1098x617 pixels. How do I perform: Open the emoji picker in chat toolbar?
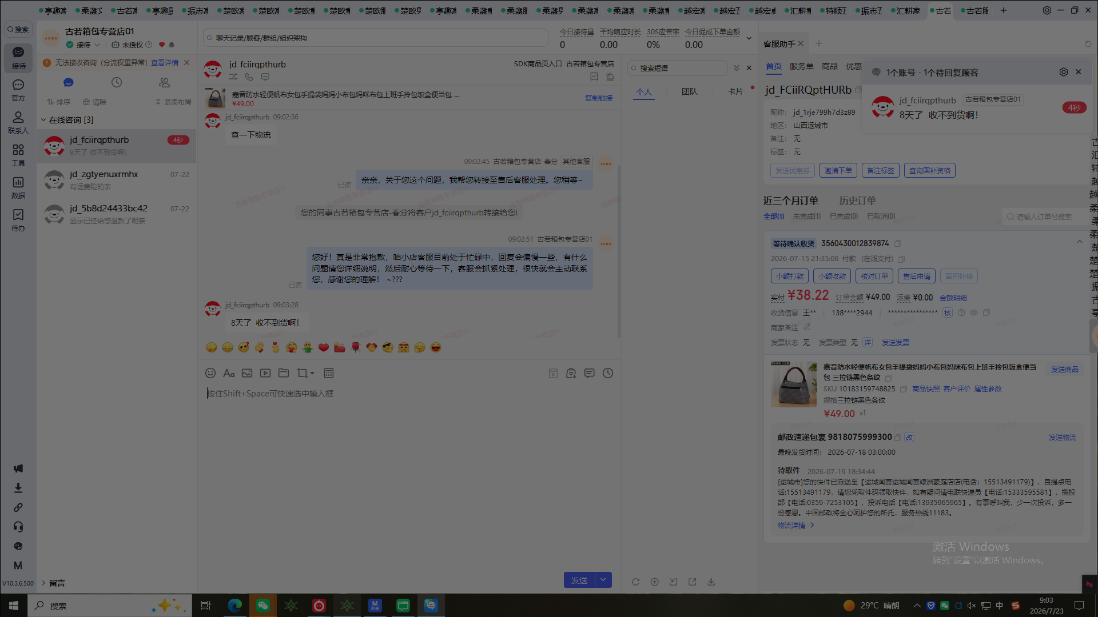pyautogui.click(x=210, y=373)
